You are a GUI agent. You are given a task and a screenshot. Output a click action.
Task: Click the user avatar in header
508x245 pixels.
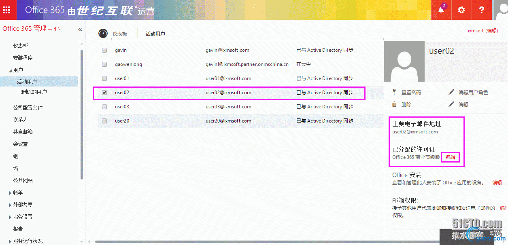point(501,10)
